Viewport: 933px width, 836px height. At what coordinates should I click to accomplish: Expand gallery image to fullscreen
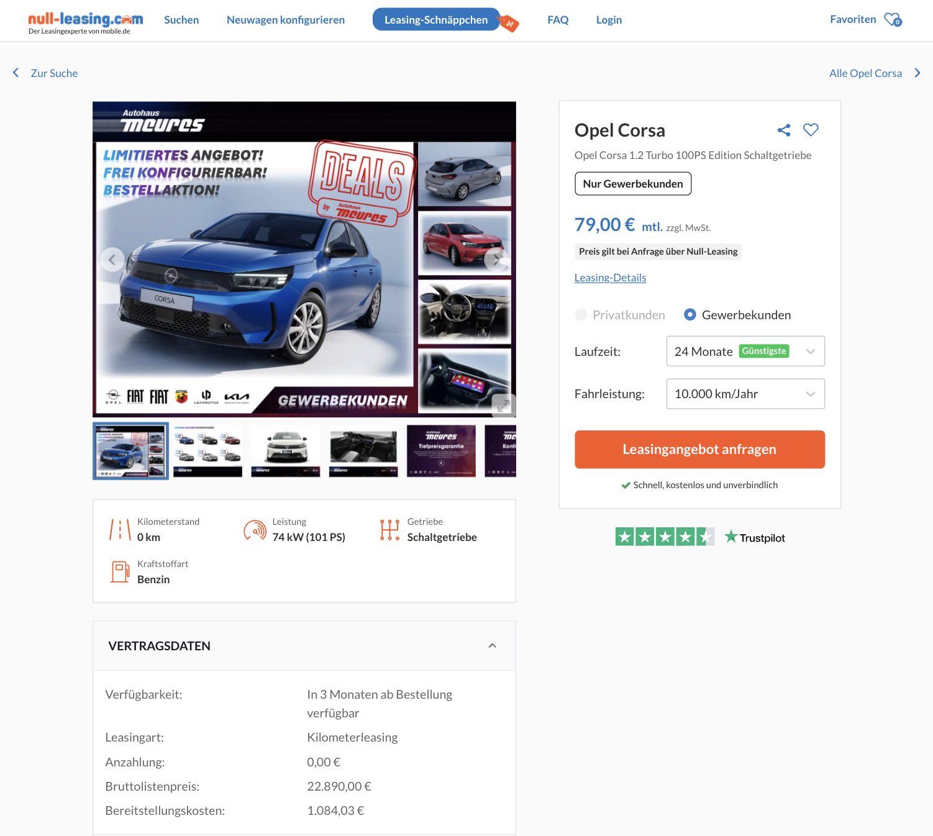pyautogui.click(x=503, y=405)
